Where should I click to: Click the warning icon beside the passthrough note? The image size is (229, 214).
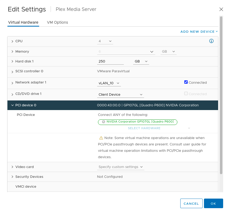click(101, 138)
